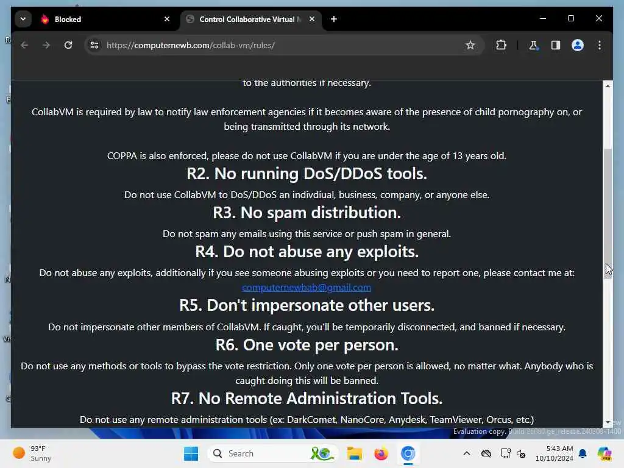Open the network display tray icon

pos(505,453)
